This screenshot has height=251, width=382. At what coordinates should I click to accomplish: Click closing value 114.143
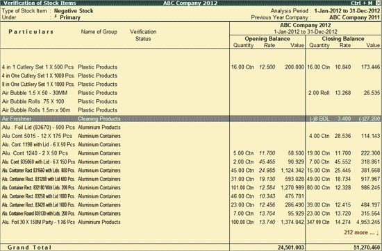371,136
